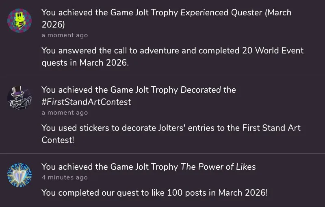Viewport: 325px width, 207px height.
Task: Select the "quest to like 100 posts" description
Action: [x=154, y=193]
